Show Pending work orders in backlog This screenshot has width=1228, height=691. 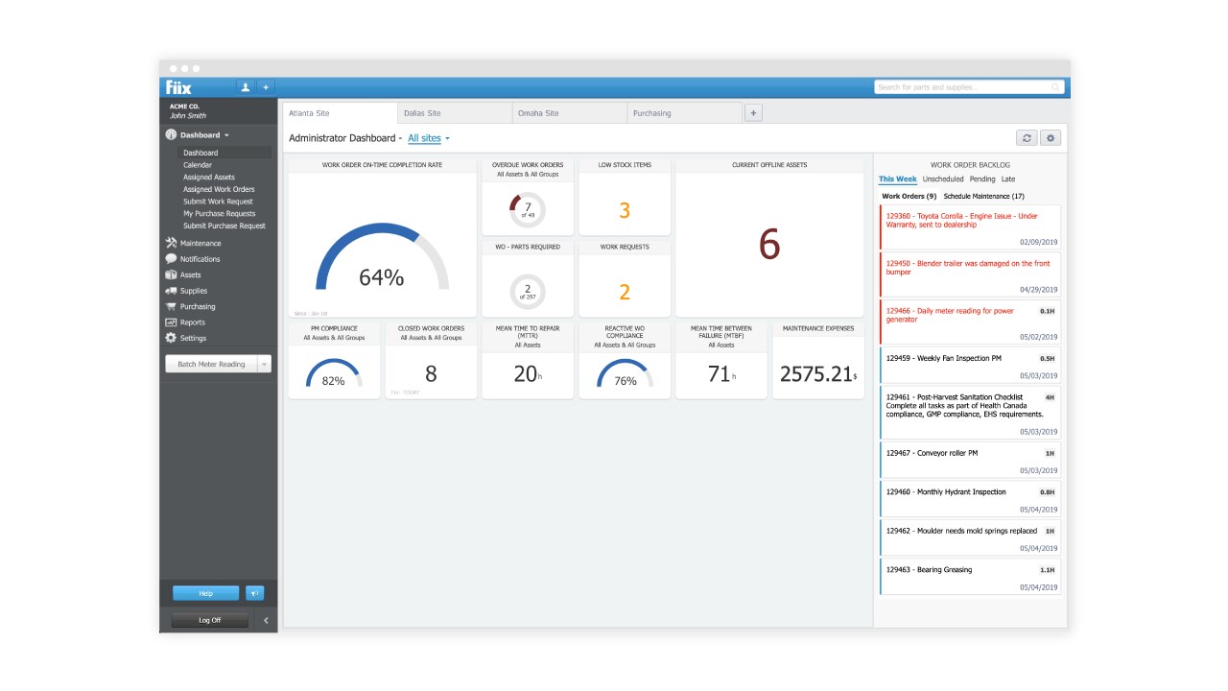(980, 179)
